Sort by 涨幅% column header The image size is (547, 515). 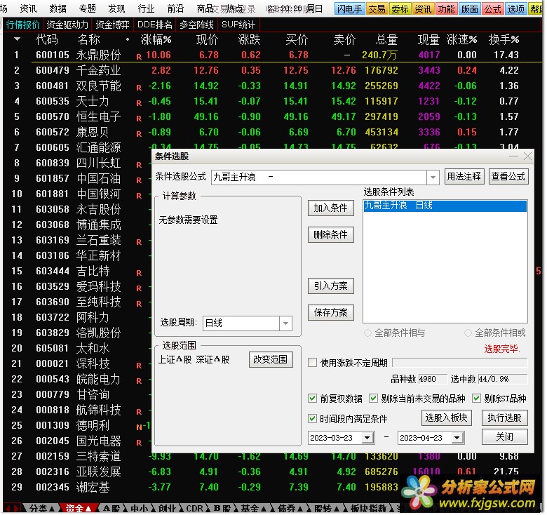(x=156, y=39)
